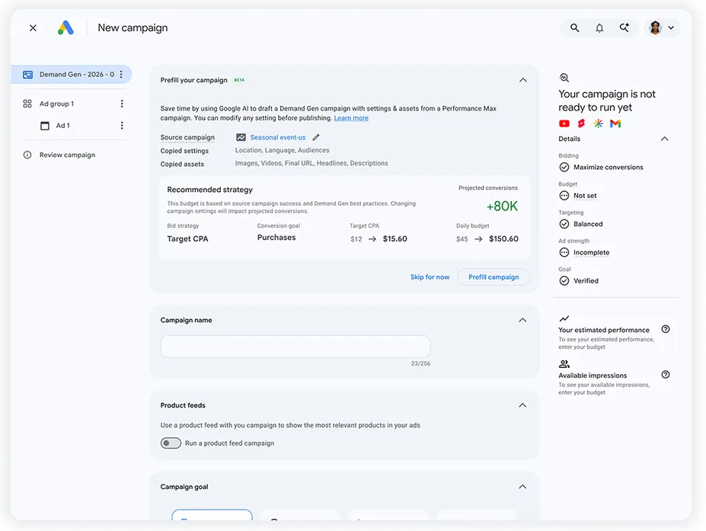Open the AI search sparkle icon
The width and height of the screenshot is (706, 531).
(x=624, y=28)
